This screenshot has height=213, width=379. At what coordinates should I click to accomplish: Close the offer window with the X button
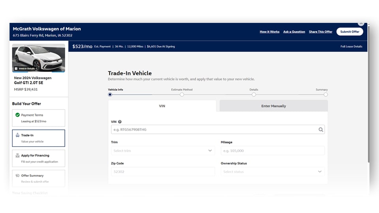(361, 23)
